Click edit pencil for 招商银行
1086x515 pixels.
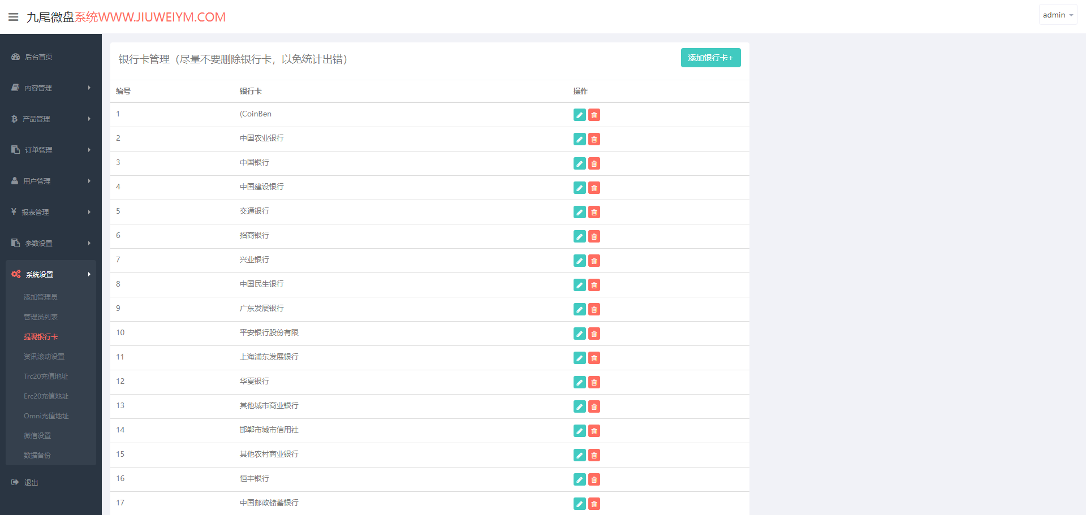click(579, 236)
